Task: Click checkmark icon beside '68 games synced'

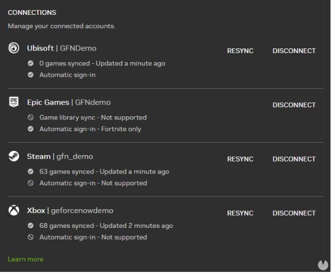Action: [x=31, y=226]
